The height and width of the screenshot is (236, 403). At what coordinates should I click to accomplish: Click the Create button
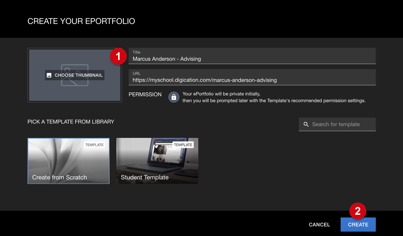coord(358,225)
